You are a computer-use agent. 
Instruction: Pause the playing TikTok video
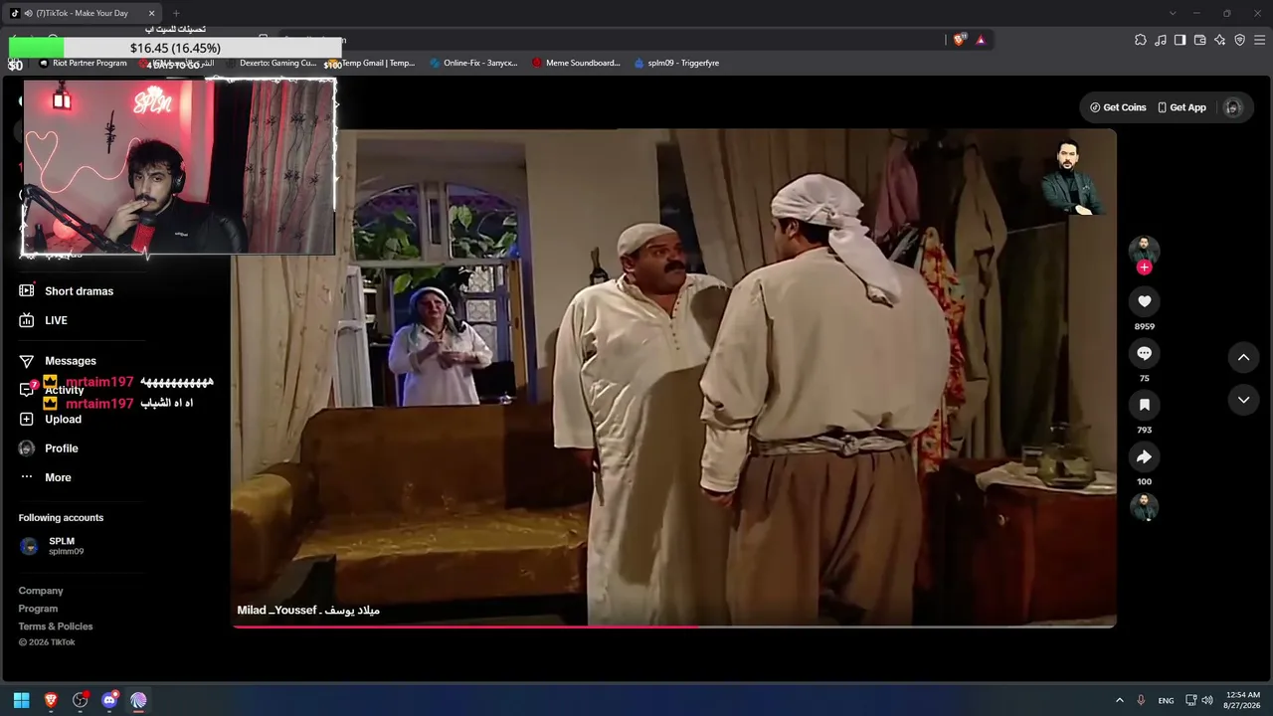coord(673,378)
